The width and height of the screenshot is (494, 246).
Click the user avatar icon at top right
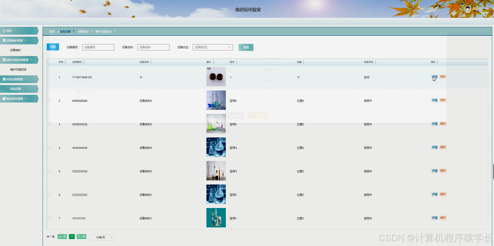(x=467, y=9)
